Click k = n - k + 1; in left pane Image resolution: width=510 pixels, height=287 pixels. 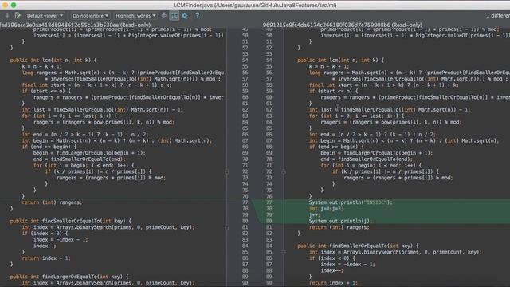41,66
